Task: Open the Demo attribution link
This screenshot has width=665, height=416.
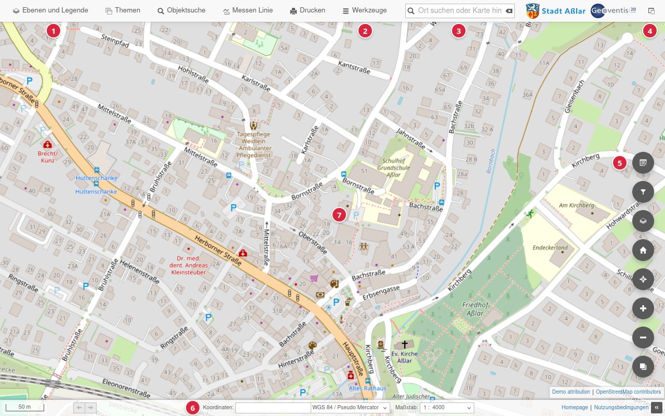Action: (x=571, y=392)
